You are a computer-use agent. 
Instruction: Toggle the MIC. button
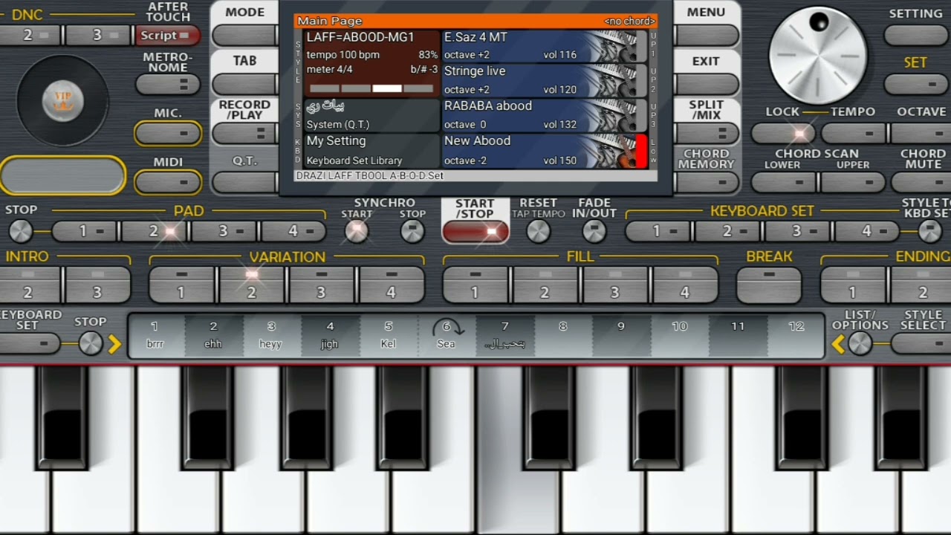click(x=168, y=134)
